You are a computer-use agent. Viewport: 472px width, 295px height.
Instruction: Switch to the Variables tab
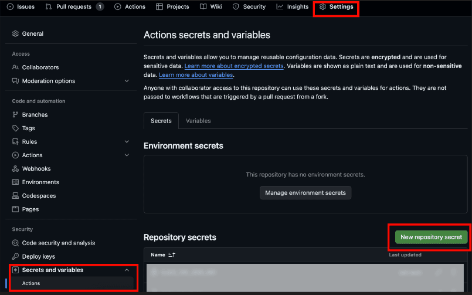click(198, 121)
